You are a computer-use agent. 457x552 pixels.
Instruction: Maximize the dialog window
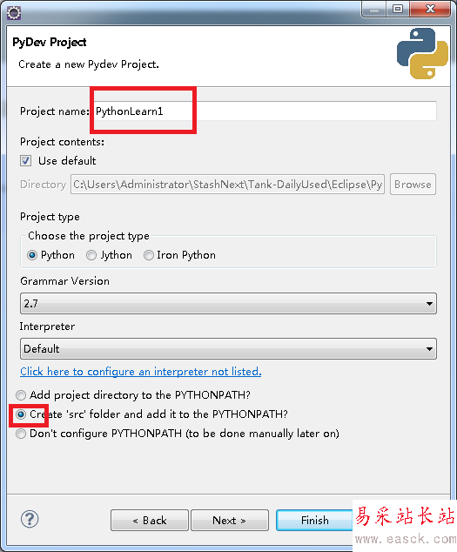[398, 10]
